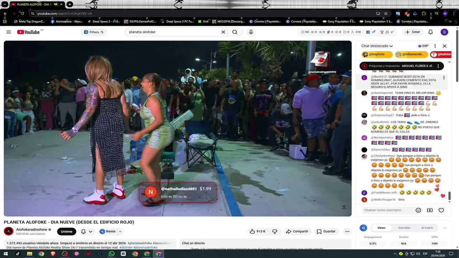Viewport: 459px width, 258px height.
Task: Start voice search with the microphone
Action: [x=251, y=32]
